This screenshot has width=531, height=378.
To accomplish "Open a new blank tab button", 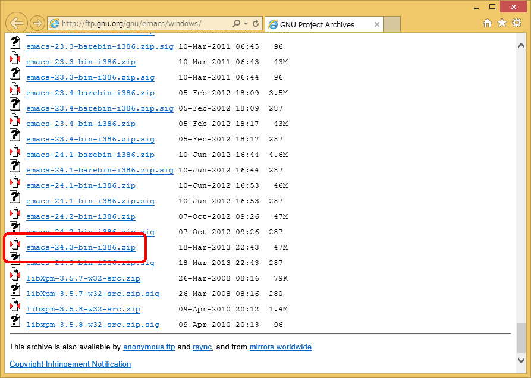I will click(392, 24).
